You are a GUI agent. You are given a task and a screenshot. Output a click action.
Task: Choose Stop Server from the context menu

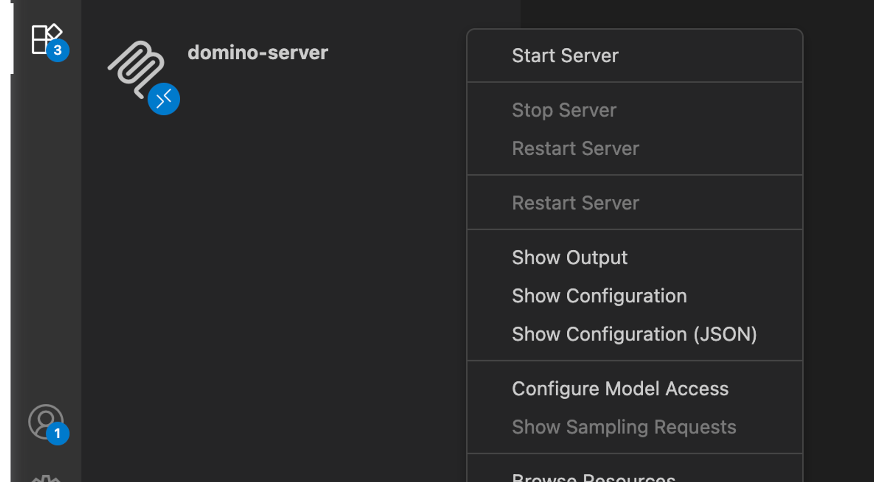click(x=635, y=110)
